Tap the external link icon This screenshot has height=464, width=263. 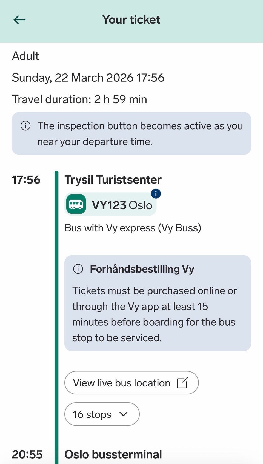click(x=183, y=383)
